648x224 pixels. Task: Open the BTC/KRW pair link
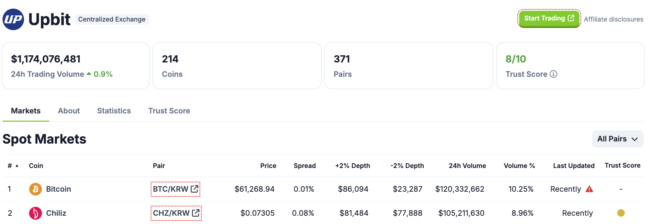(x=175, y=189)
